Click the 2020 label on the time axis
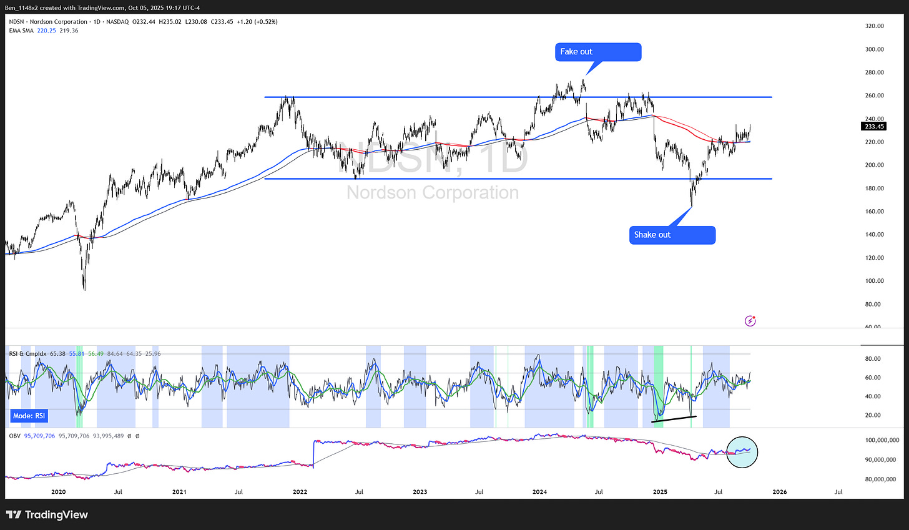909x530 pixels. point(59,492)
